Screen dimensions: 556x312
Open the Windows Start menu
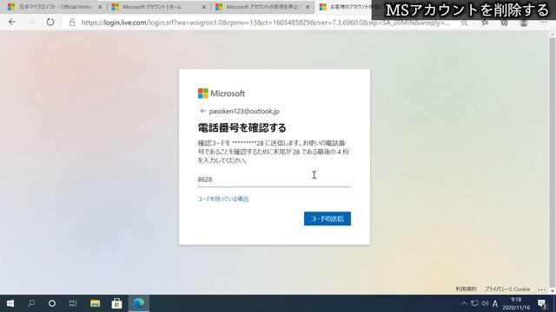[x=10, y=303]
